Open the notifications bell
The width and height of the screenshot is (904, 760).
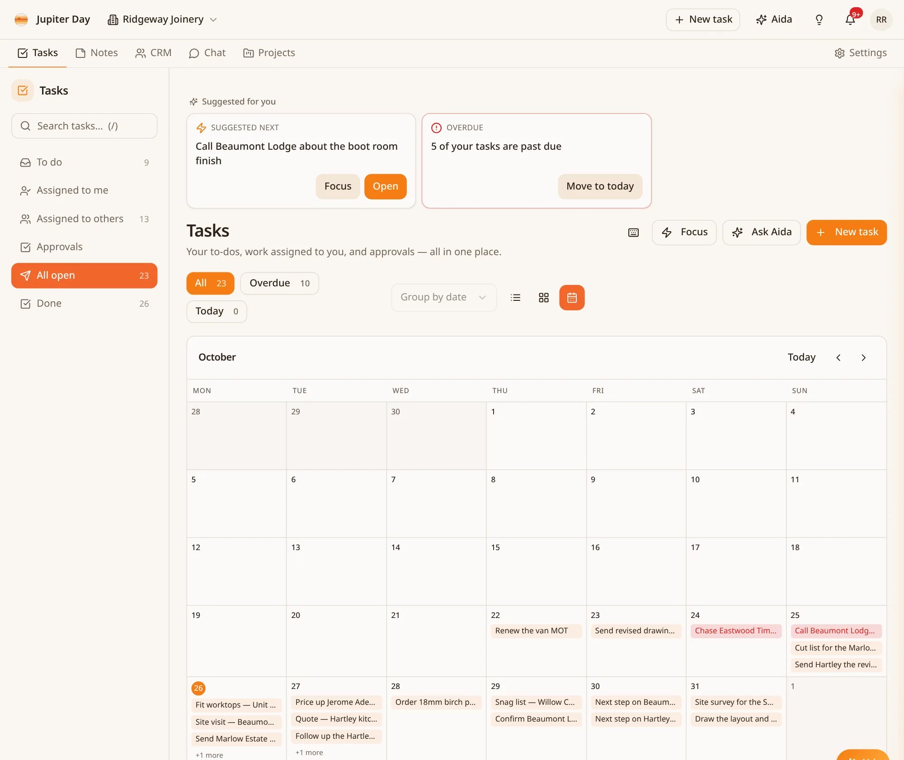coord(850,19)
